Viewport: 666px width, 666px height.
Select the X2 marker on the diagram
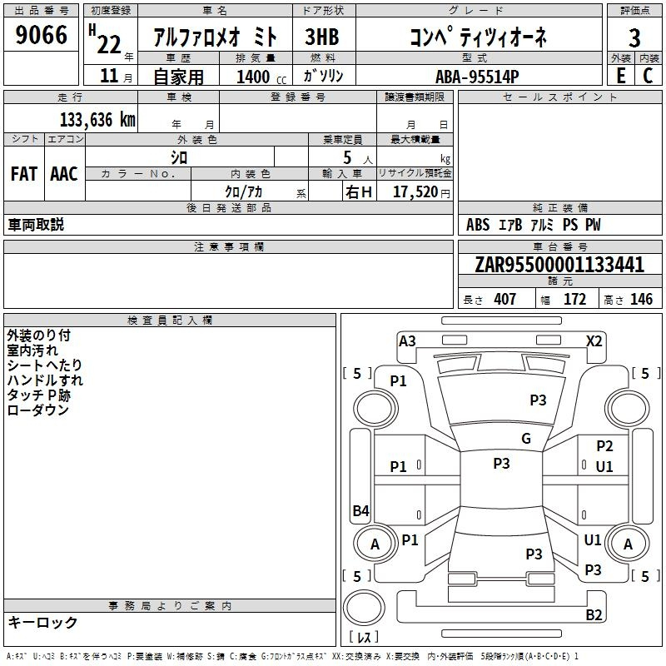pyautogui.click(x=594, y=340)
